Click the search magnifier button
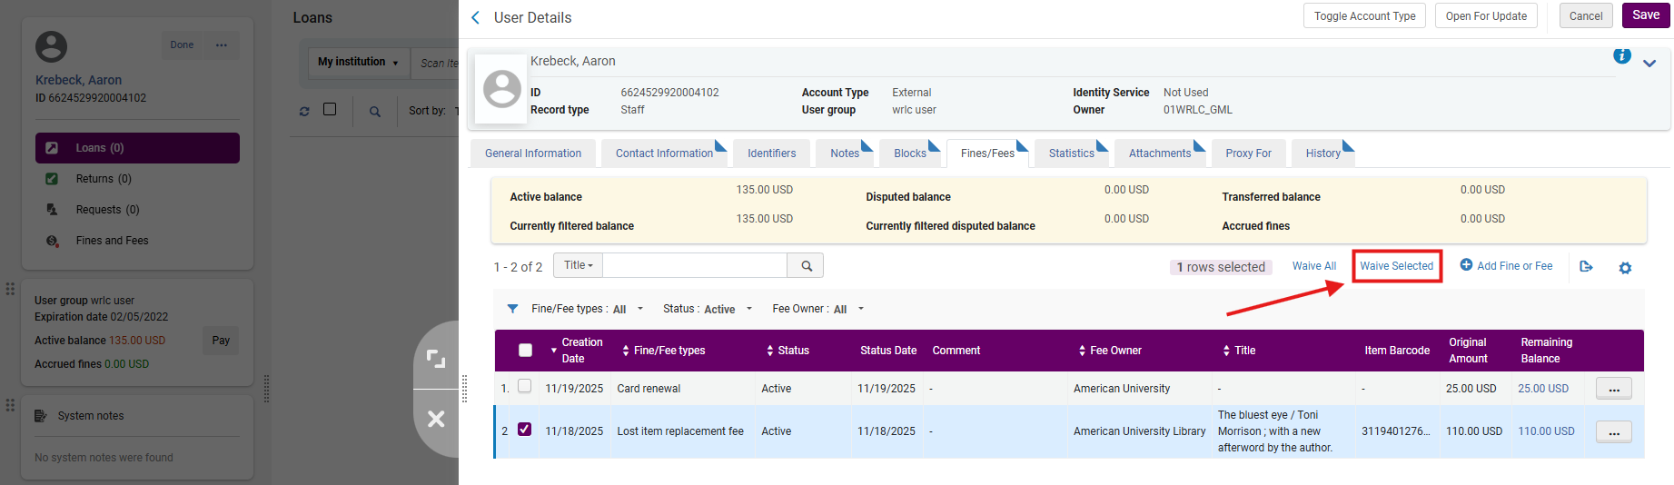This screenshot has height=485, width=1674. click(x=806, y=265)
